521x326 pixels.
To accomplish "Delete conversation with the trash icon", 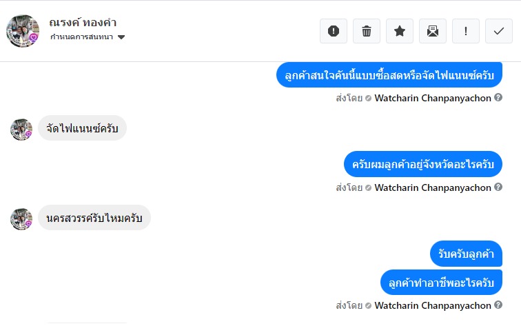I will pyautogui.click(x=367, y=30).
